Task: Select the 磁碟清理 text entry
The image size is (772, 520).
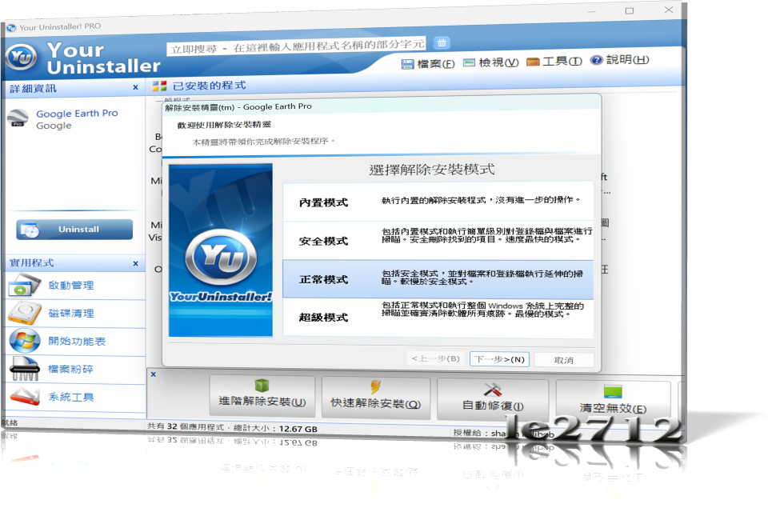Action: 71,314
